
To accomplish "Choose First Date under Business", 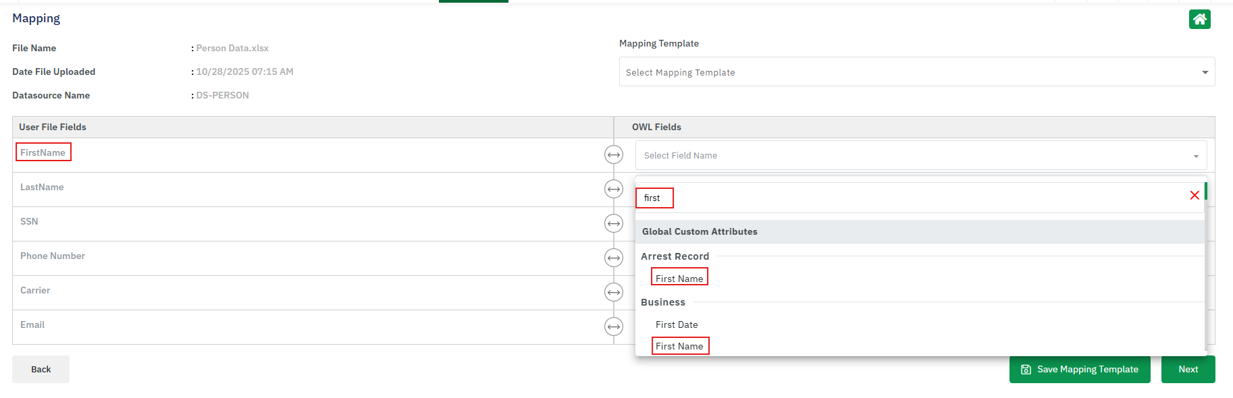I will (677, 324).
